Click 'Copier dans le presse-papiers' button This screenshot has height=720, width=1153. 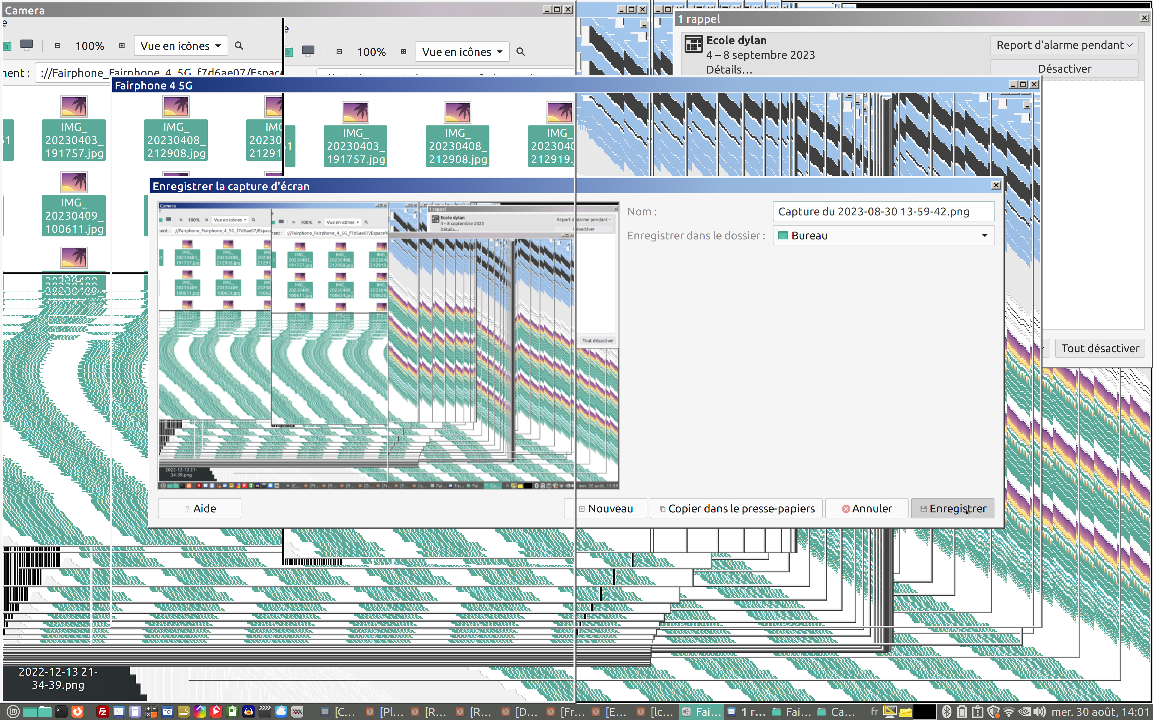(x=736, y=508)
